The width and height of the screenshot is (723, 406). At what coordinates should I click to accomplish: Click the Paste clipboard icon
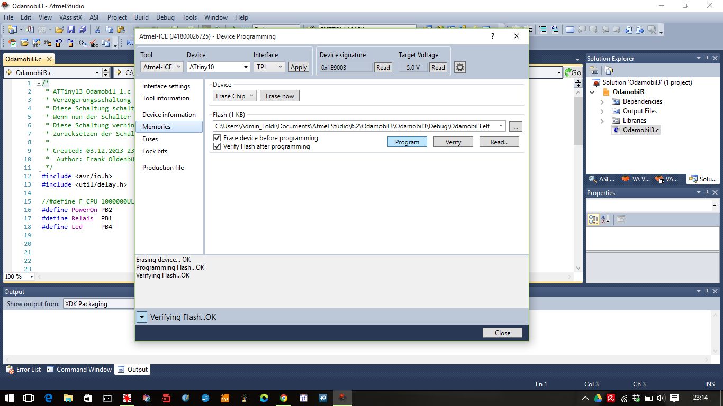(x=121, y=30)
